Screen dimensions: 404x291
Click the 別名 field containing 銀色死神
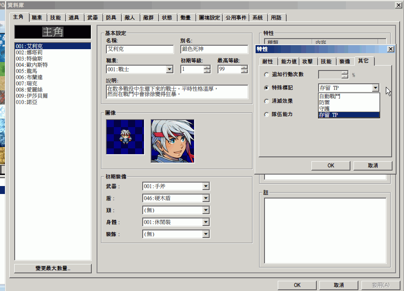214,49
